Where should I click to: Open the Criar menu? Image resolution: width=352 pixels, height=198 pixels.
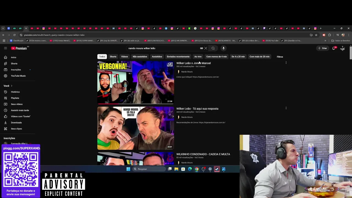pyautogui.click(x=322, y=48)
